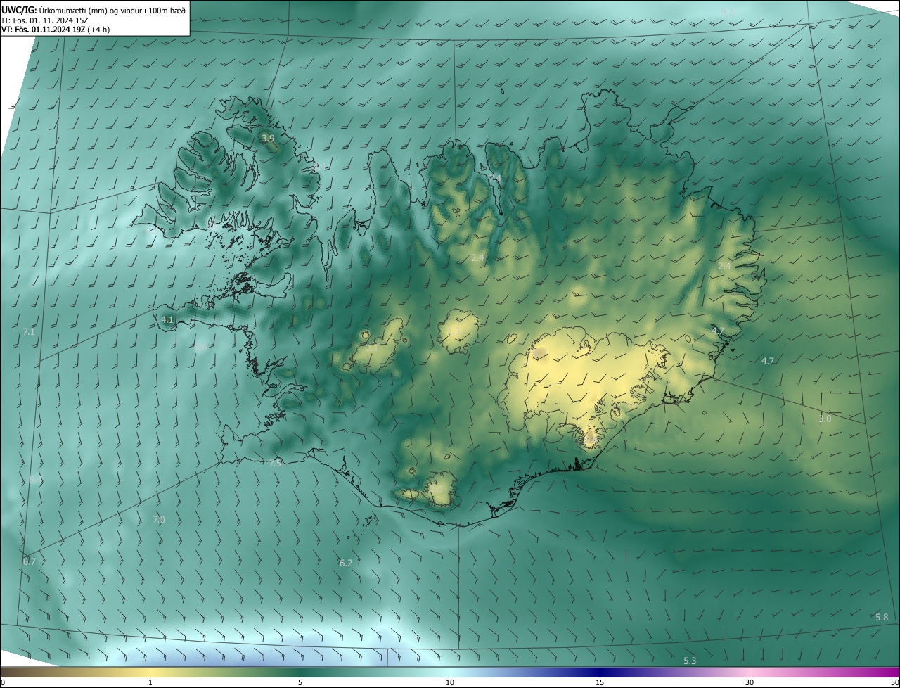900x688 pixels.
Task: Pick the yellow band of the color scale near 1
Action: point(150,672)
